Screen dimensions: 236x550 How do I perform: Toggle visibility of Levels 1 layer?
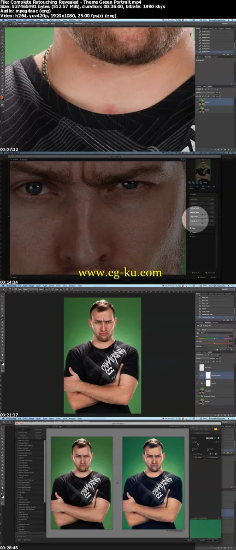(197, 383)
